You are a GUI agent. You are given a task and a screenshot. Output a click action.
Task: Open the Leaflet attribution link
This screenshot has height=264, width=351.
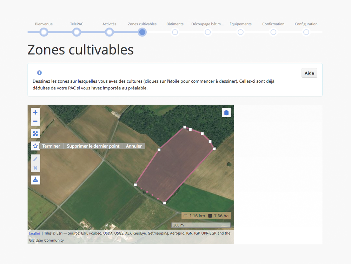pyautogui.click(x=34, y=233)
